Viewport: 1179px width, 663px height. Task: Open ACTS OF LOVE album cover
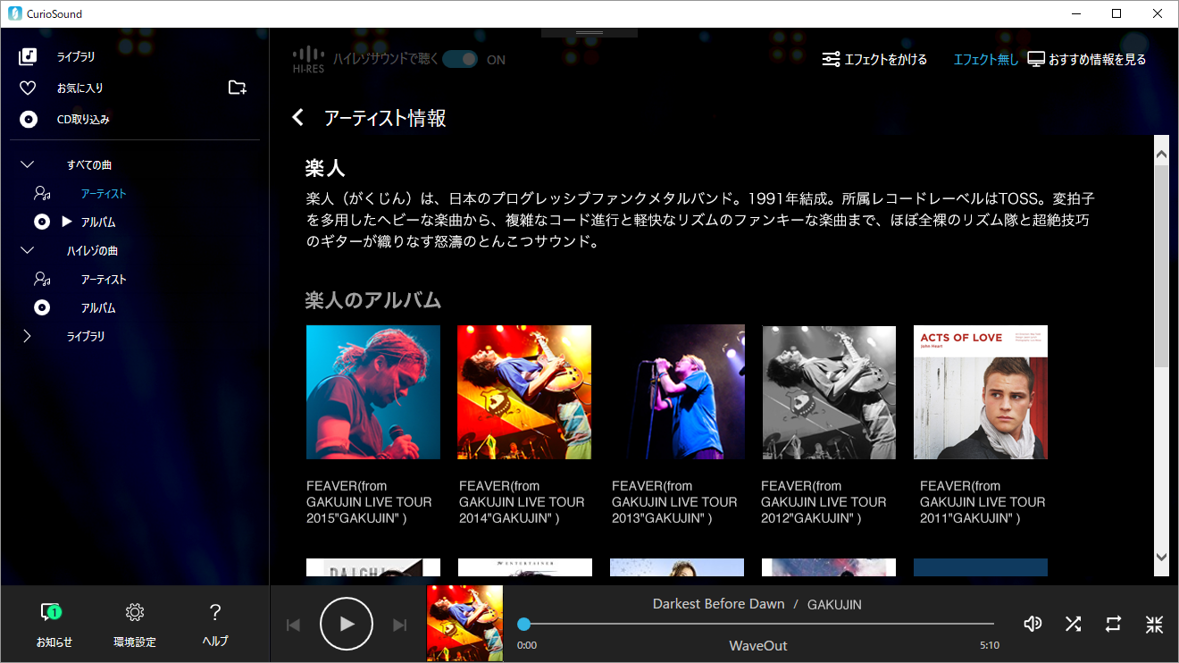tap(981, 392)
